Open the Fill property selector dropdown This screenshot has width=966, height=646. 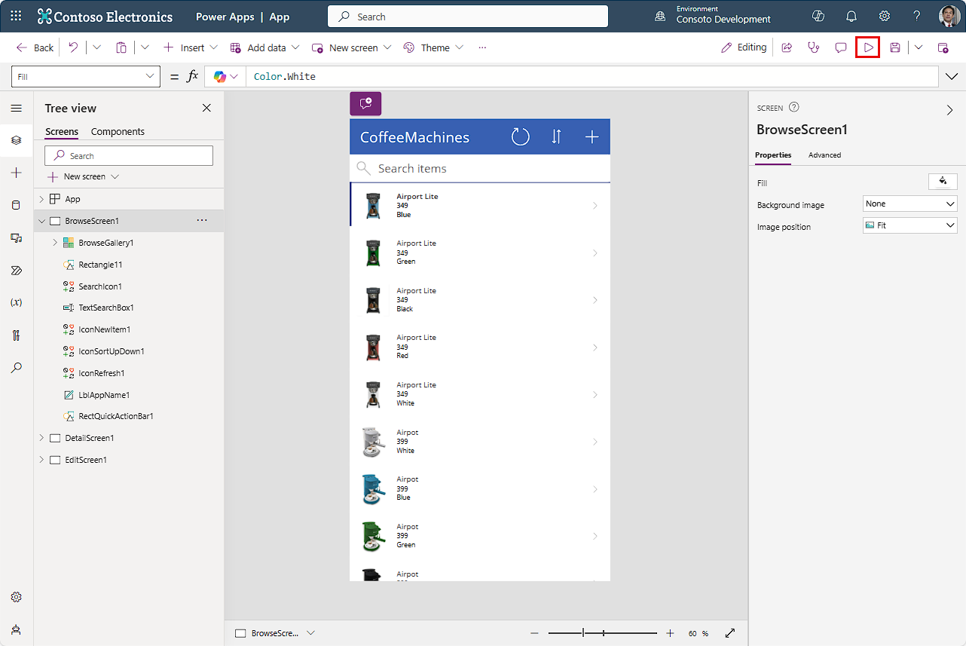[86, 77]
